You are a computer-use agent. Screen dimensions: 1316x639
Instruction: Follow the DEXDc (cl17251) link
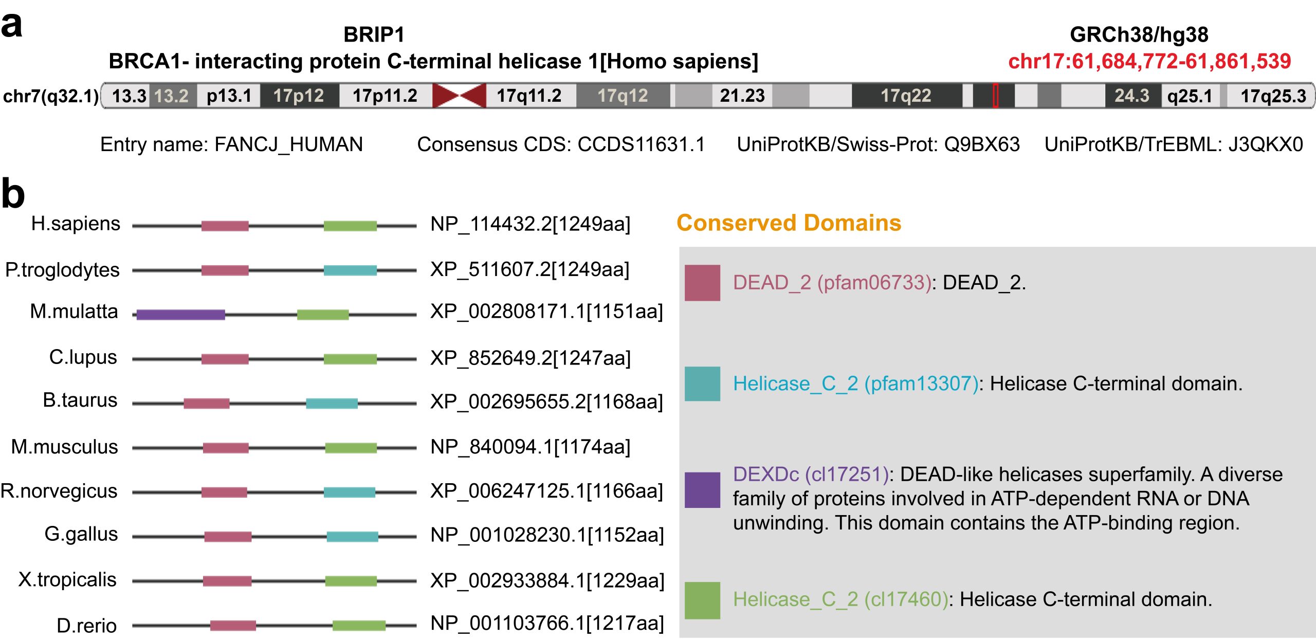[811, 474]
